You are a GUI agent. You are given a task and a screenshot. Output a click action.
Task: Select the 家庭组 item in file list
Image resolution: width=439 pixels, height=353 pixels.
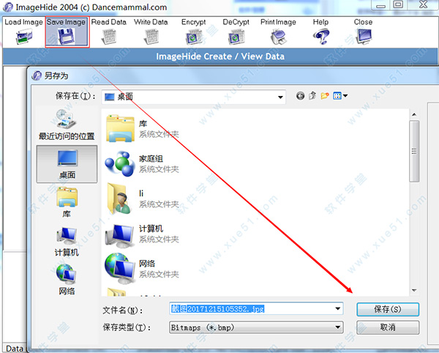pos(143,164)
